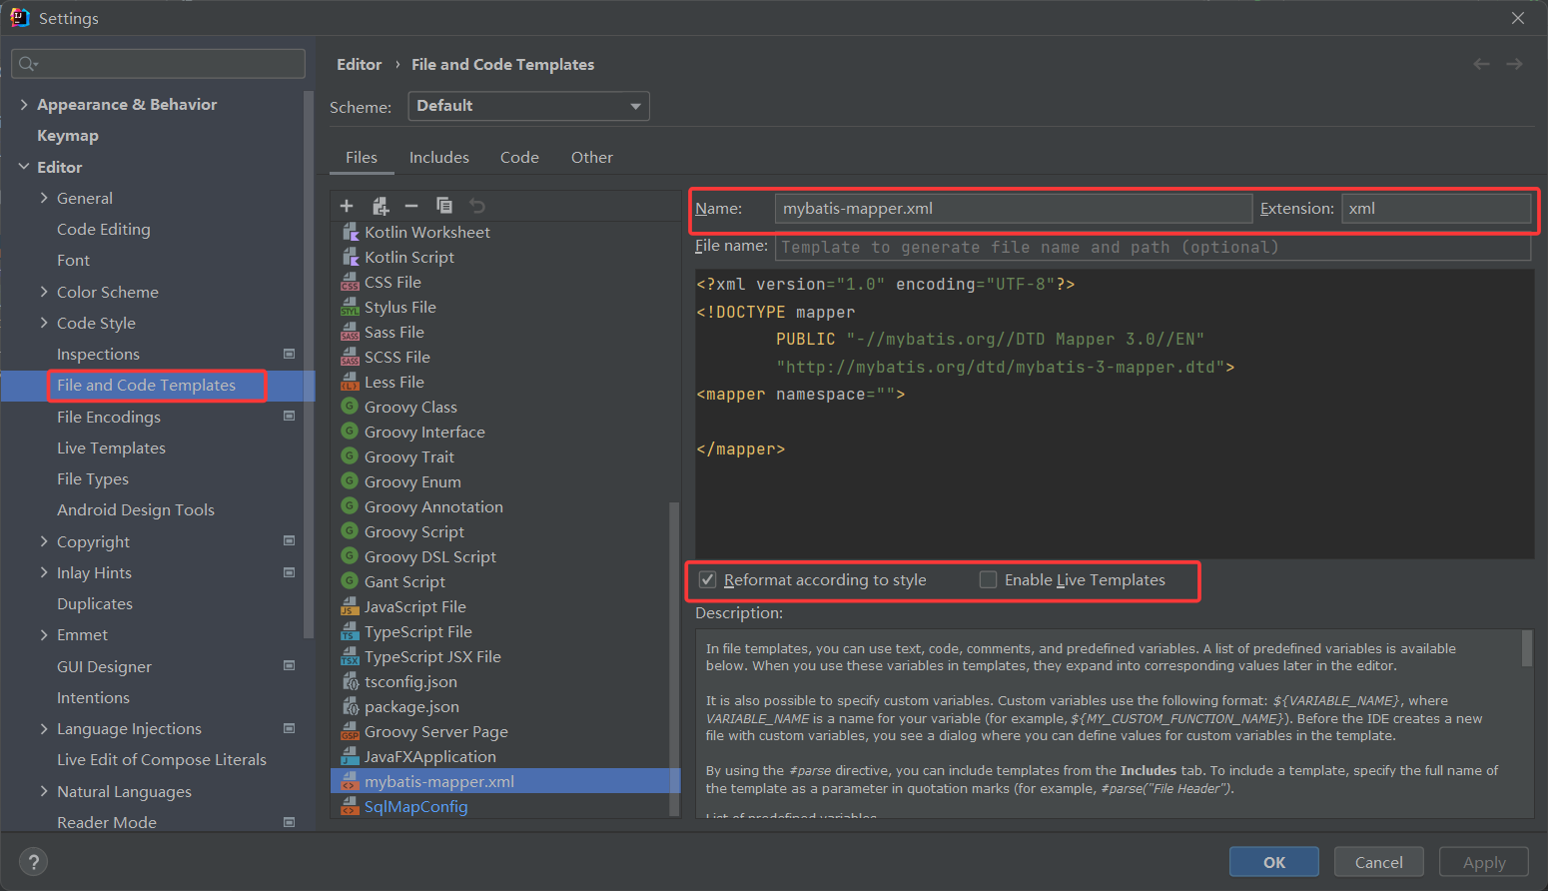
Task: Switch to the Files tab
Action: click(x=362, y=158)
